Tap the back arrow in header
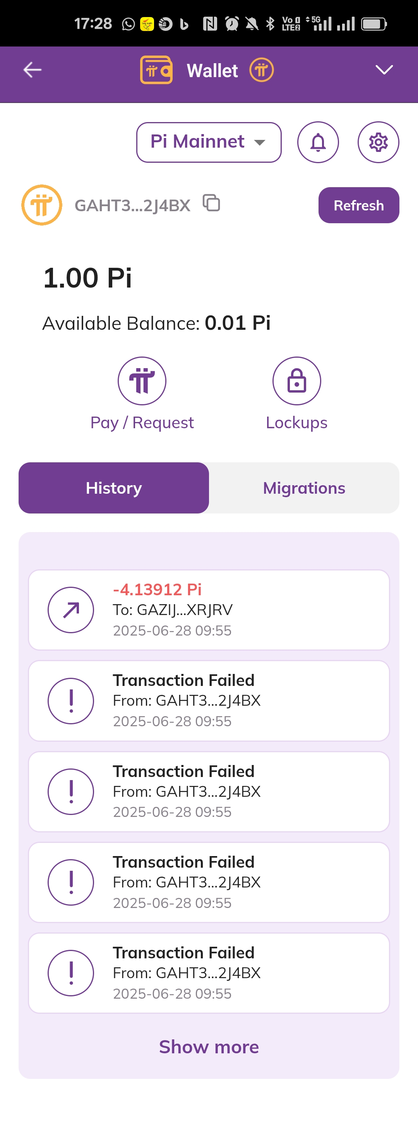Viewport: 418px width, 1144px height. point(33,70)
